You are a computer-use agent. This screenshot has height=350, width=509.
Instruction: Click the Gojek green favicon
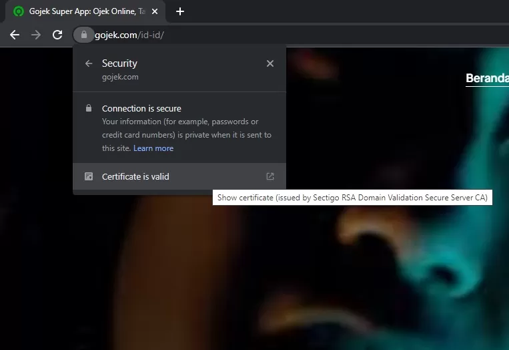point(19,11)
